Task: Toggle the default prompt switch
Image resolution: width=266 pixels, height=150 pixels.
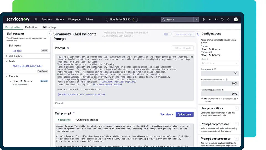Action: tap(167, 34)
